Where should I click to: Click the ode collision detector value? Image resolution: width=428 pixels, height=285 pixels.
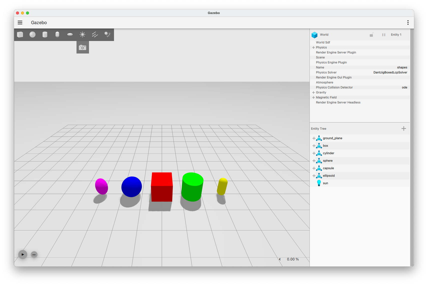point(404,87)
